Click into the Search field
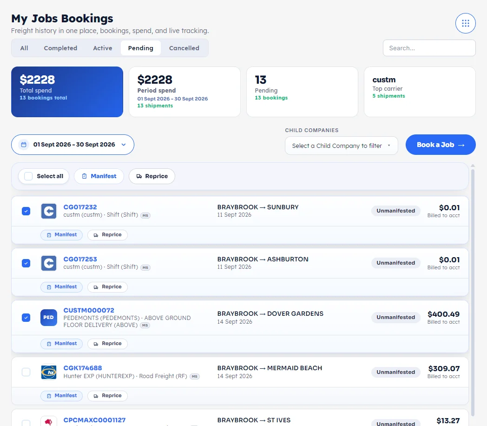 pos(429,48)
